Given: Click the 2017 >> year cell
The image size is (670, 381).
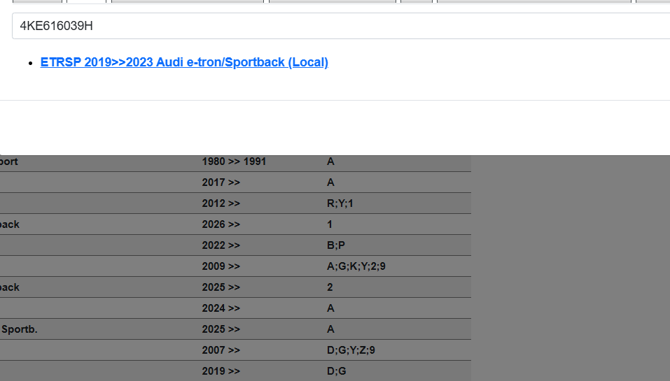Looking at the screenshot, I should point(221,182).
